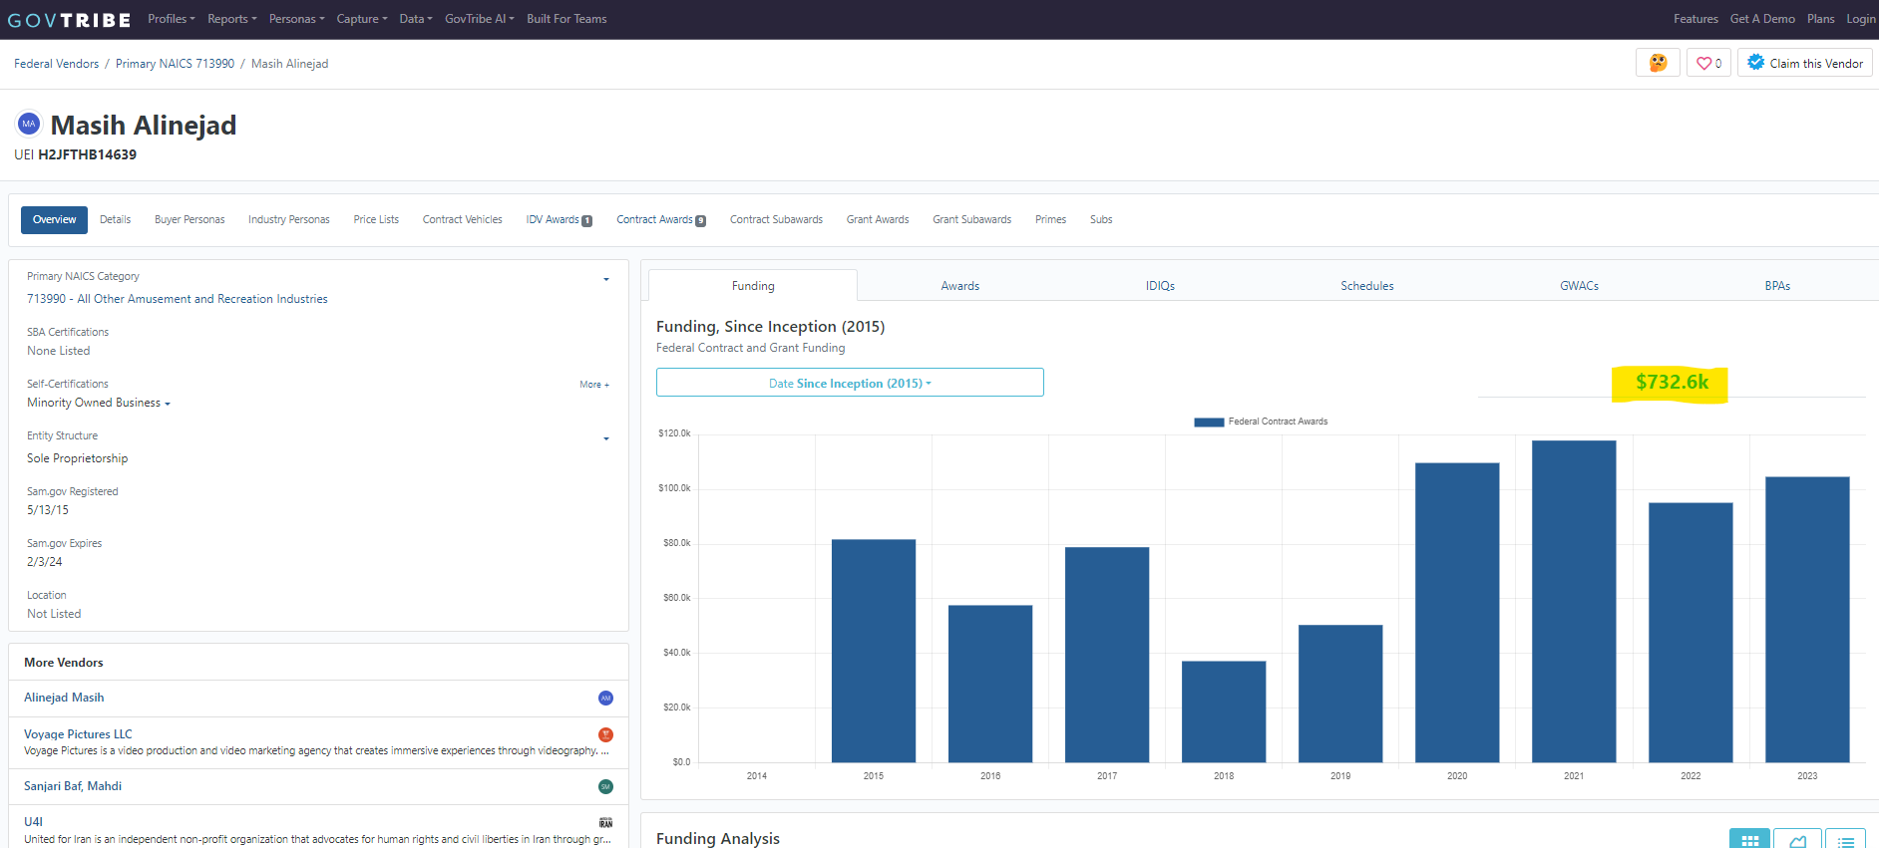This screenshot has width=1879, height=848.
Task: Click the 2018 funding bar
Action: pos(1224,711)
